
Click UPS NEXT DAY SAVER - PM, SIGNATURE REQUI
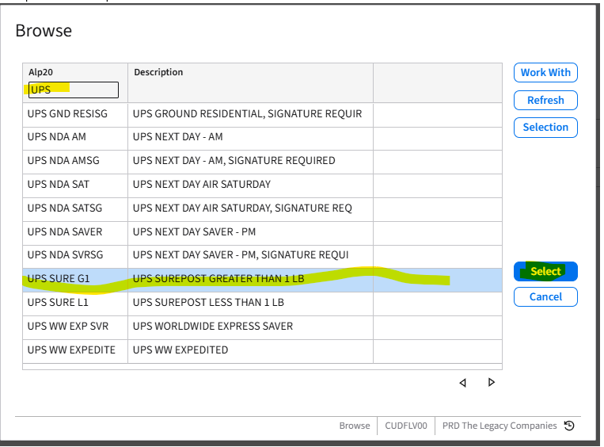pyautogui.click(x=241, y=255)
